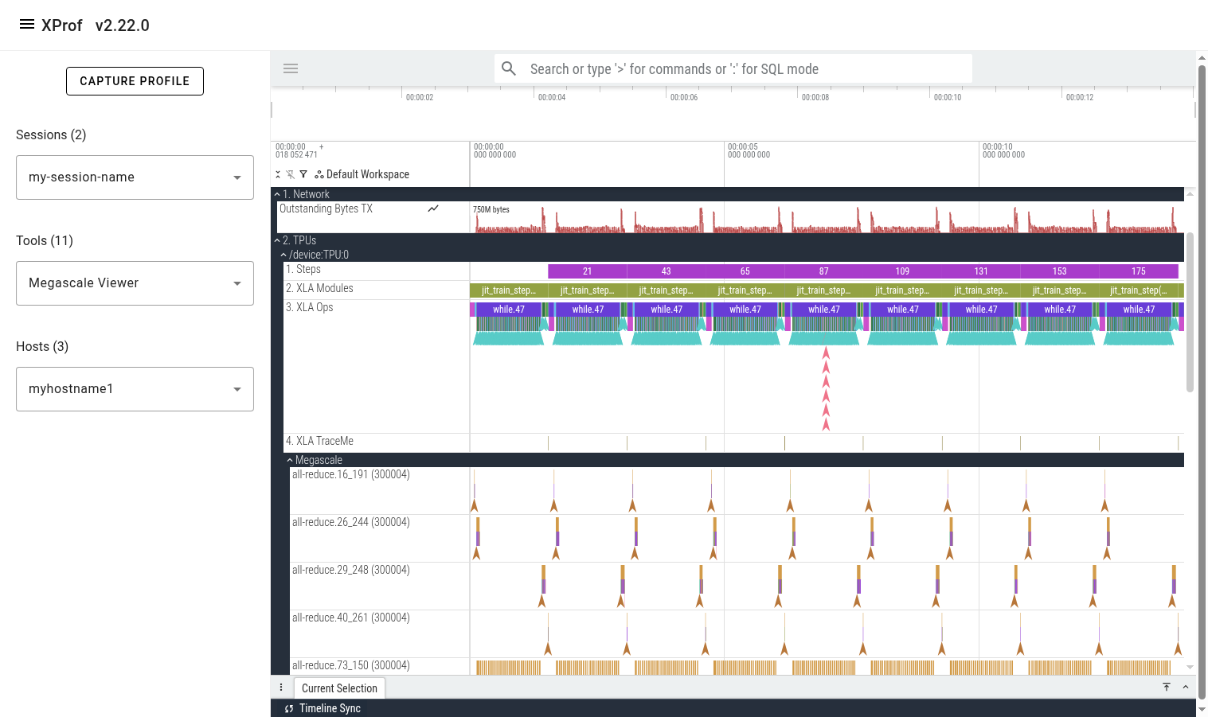Viewport: 1208px width, 717px height.
Task: Open the myhostname1 hosts dropdown
Action: tap(135, 389)
